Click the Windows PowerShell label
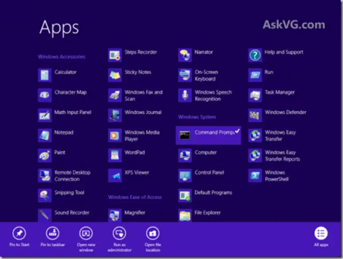 point(277,176)
